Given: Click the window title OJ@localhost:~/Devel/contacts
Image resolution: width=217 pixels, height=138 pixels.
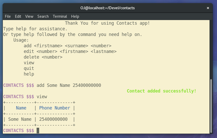Looking at the screenshot, I should 107,8.
